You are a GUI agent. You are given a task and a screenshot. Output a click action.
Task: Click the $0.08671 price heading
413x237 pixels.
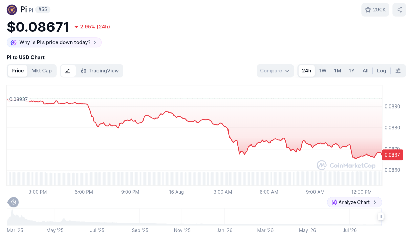pyautogui.click(x=38, y=27)
